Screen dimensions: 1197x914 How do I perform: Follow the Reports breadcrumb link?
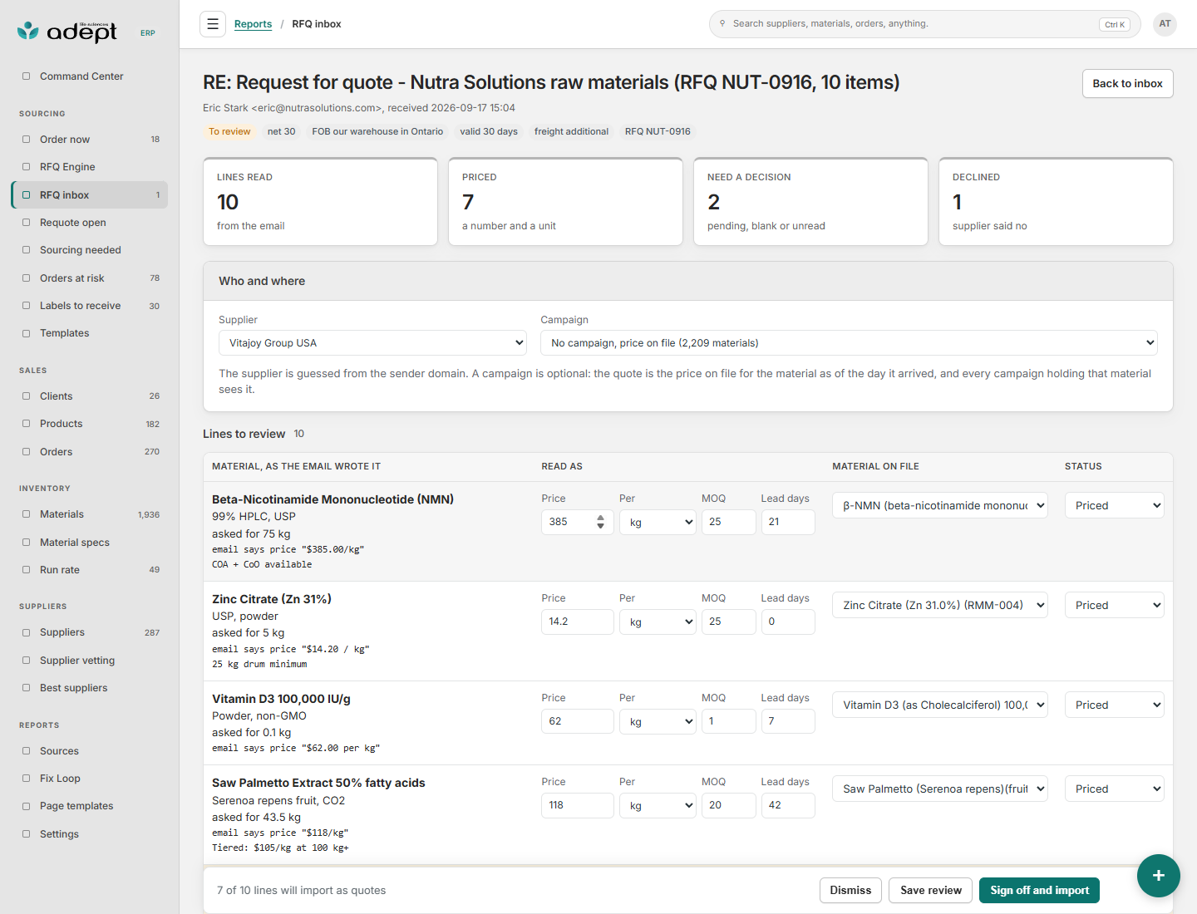pos(253,24)
